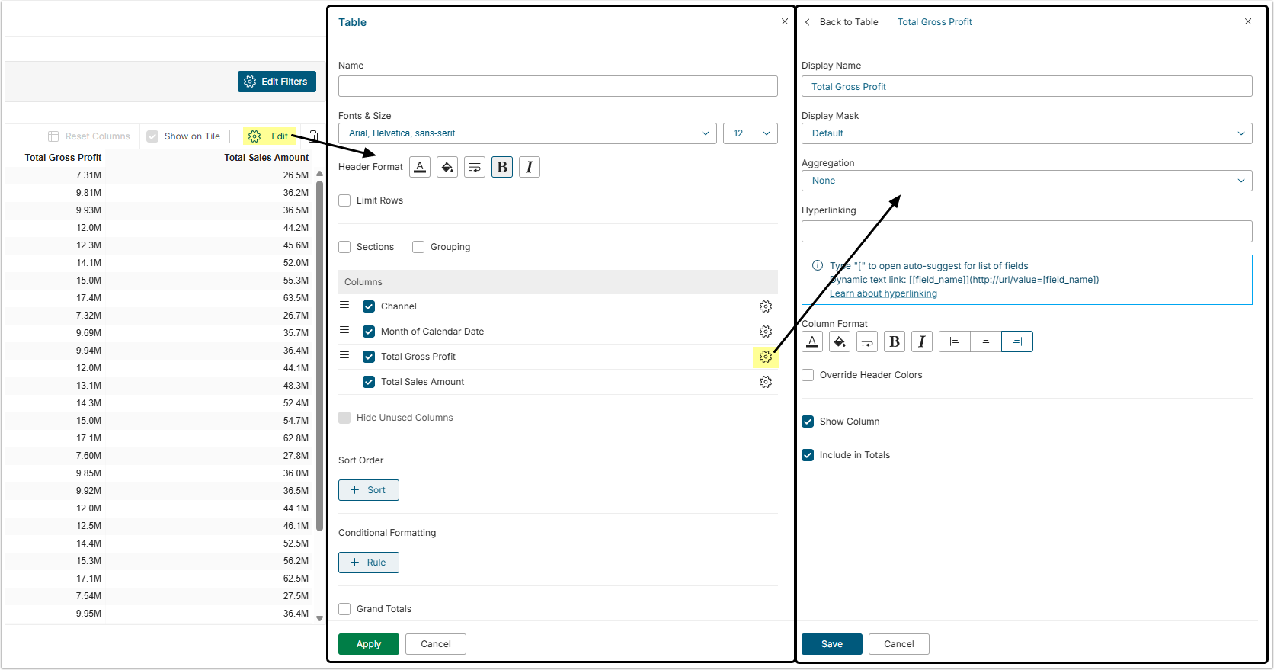
Task: Toggle the Show on Tile checkbox
Action: click(x=152, y=136)
